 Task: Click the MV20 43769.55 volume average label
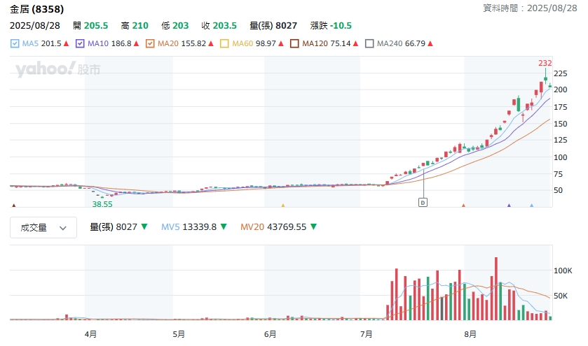coord(278,226)
